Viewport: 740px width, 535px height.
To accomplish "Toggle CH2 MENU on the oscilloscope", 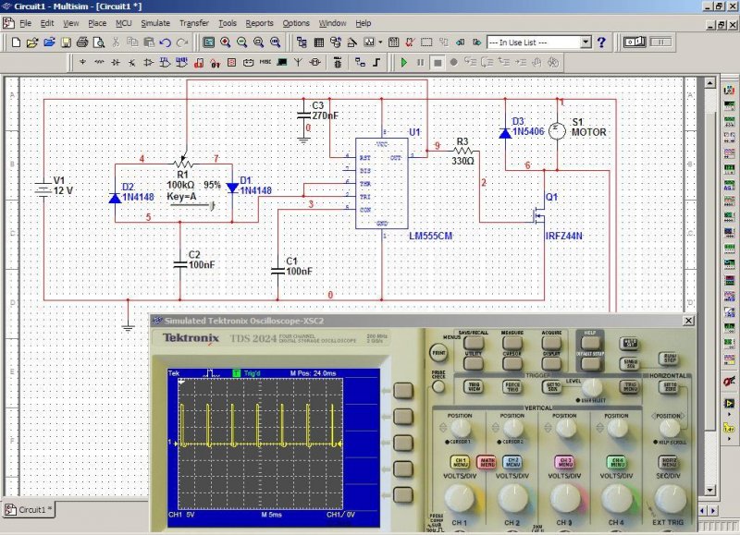I will point(512,462).
